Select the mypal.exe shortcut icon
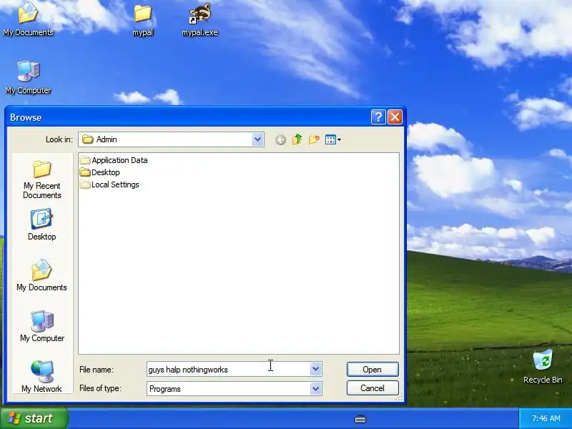 tap(199, 20)
